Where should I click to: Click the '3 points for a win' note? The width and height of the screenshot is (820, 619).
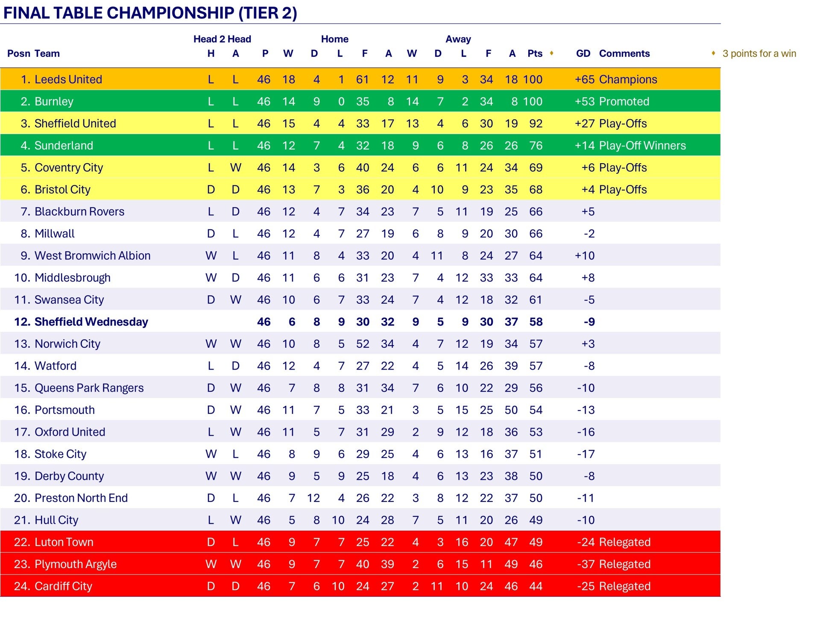tap(759, 53)
